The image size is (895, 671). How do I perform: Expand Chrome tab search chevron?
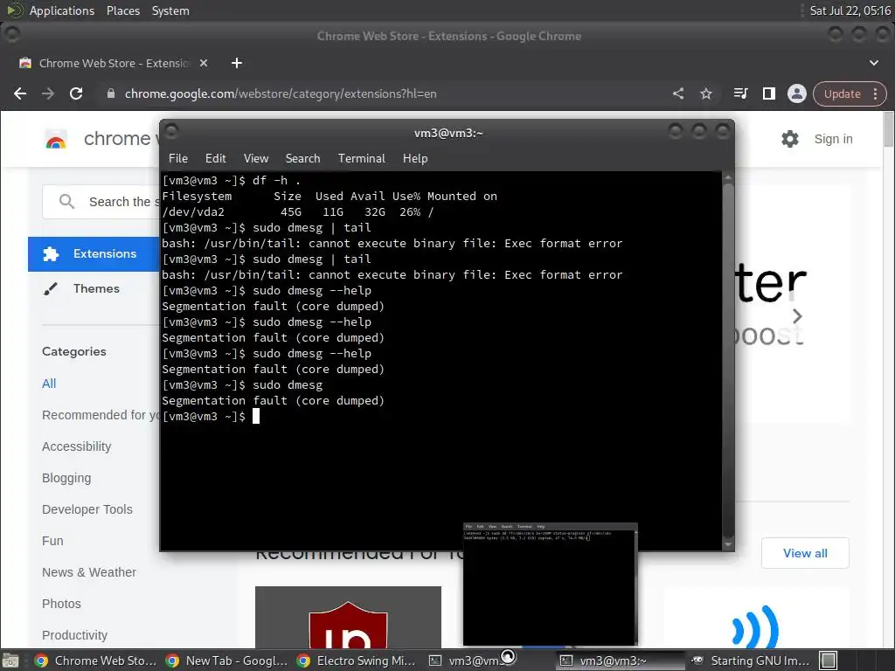click(874, 63)
